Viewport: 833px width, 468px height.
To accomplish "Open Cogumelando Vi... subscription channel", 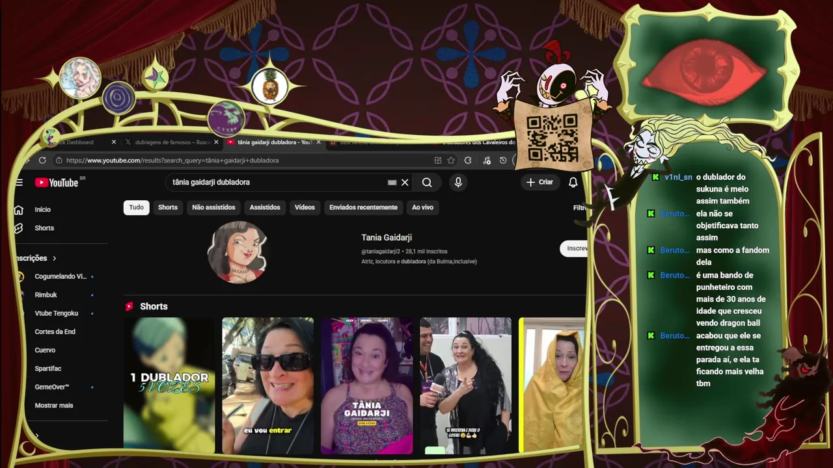I will pyautogui.click(x=60, y=276).
